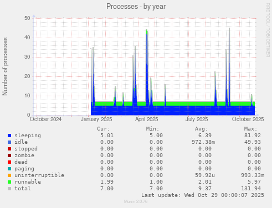Click the 'stopped' legend label

click(x=26, y=149)
